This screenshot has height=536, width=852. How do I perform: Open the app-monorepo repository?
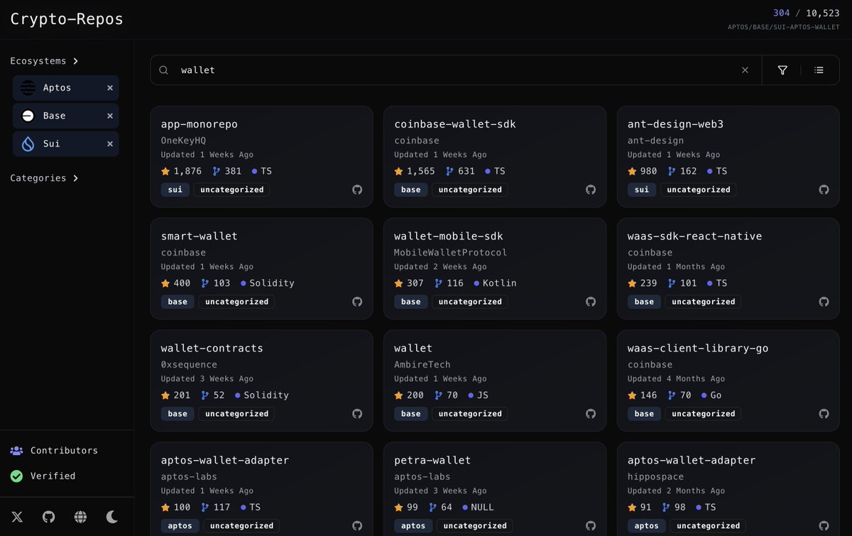click(x=200, y=124)
